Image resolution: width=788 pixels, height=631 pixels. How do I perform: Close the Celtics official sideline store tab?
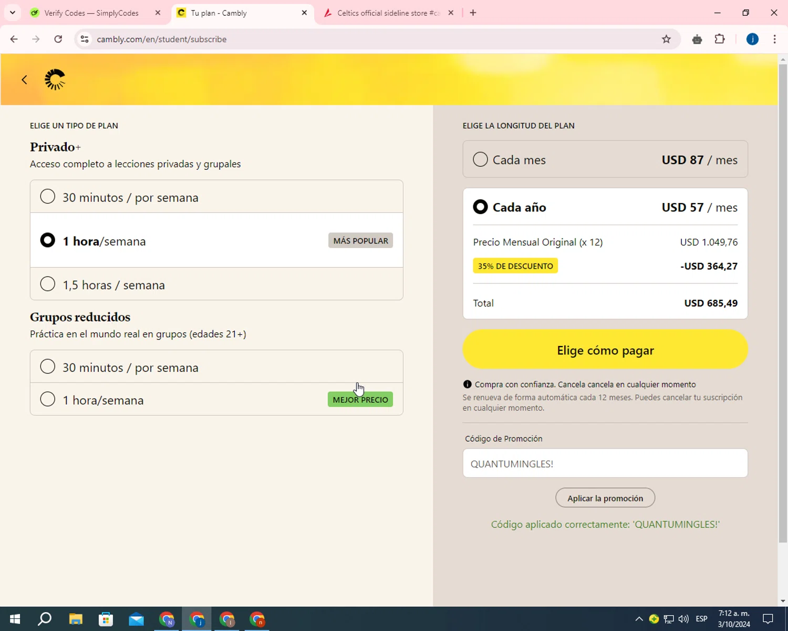[x=451, y=13]
